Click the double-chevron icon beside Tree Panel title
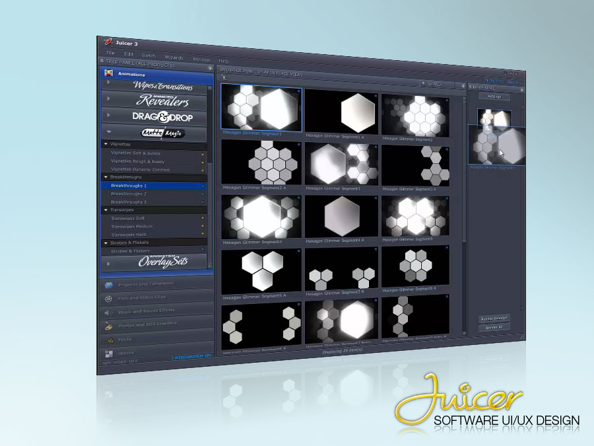594x446 pixels. (102, 60)
